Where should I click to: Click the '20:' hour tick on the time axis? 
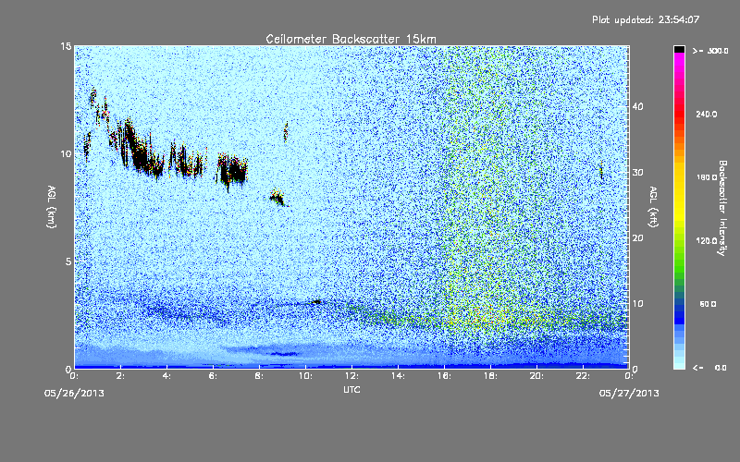click(x=536, y=376)
